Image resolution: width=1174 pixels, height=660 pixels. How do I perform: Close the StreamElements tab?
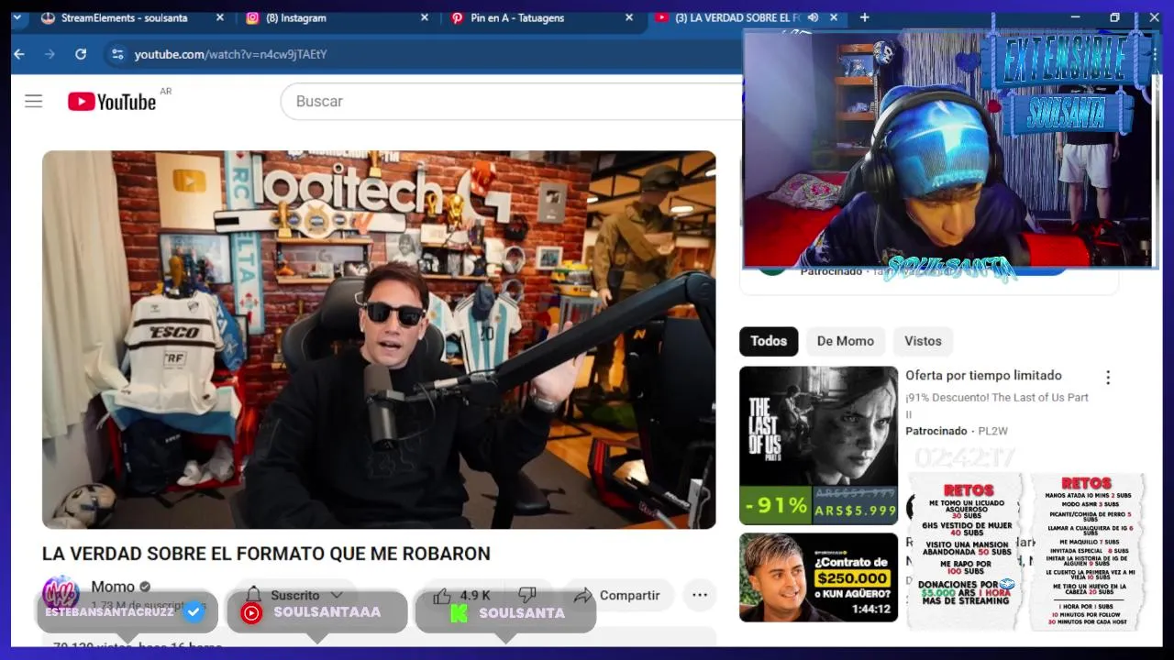coord(219,17)
